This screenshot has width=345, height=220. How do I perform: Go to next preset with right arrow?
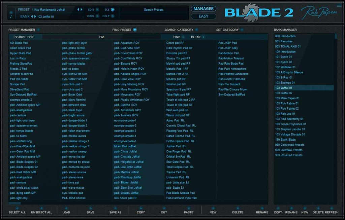(81, 9)
